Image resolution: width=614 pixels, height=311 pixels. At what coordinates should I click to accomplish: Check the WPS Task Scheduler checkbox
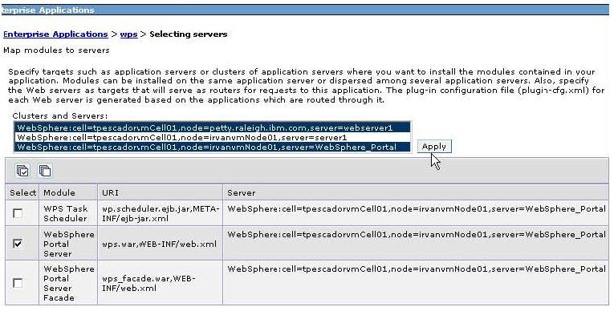click(18, 213)
